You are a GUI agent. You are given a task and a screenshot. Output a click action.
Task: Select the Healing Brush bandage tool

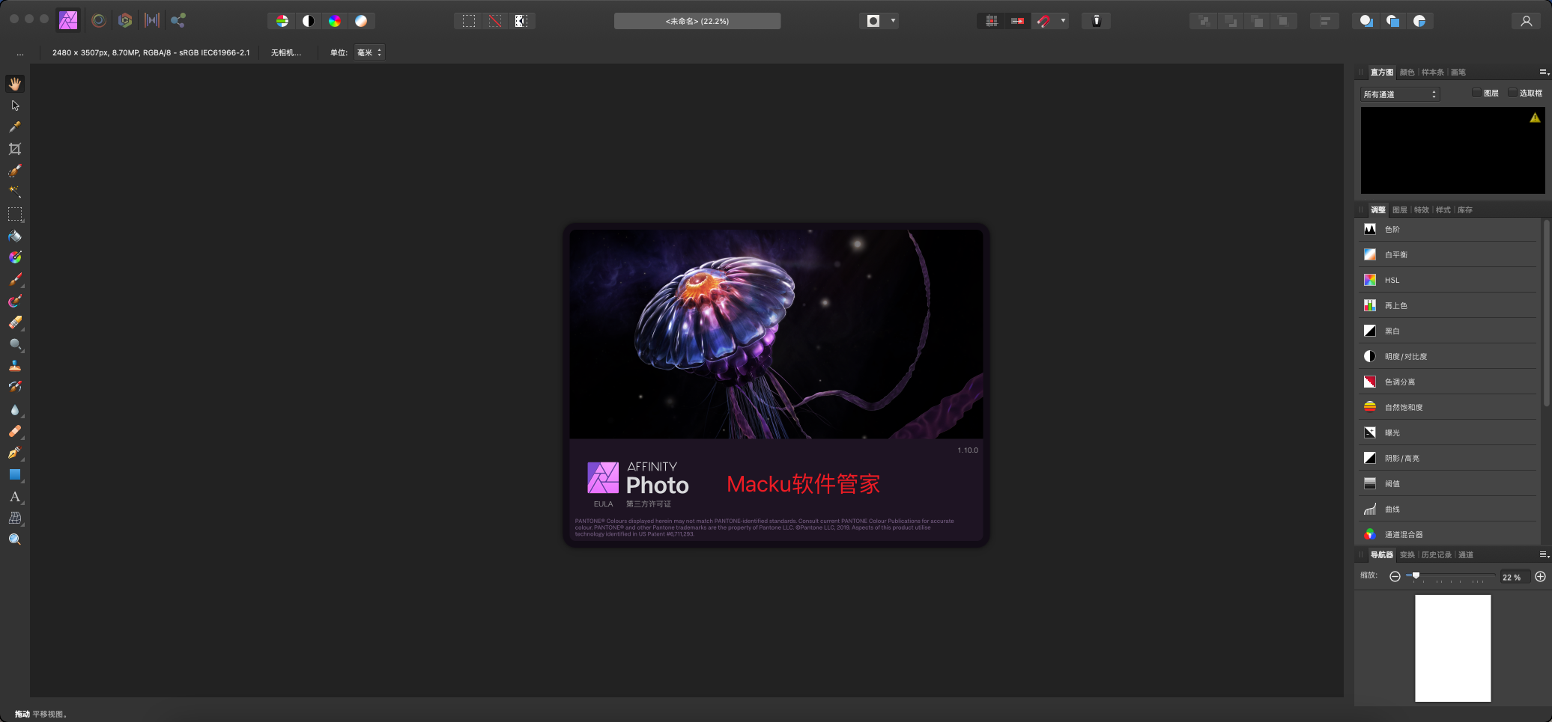coord(15,431)
